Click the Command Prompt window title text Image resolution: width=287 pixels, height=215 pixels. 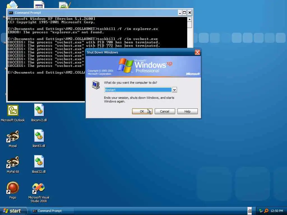click(x=28, y=13)
